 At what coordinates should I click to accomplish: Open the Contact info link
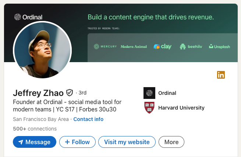pyautogui.click(x=88, y=119)
